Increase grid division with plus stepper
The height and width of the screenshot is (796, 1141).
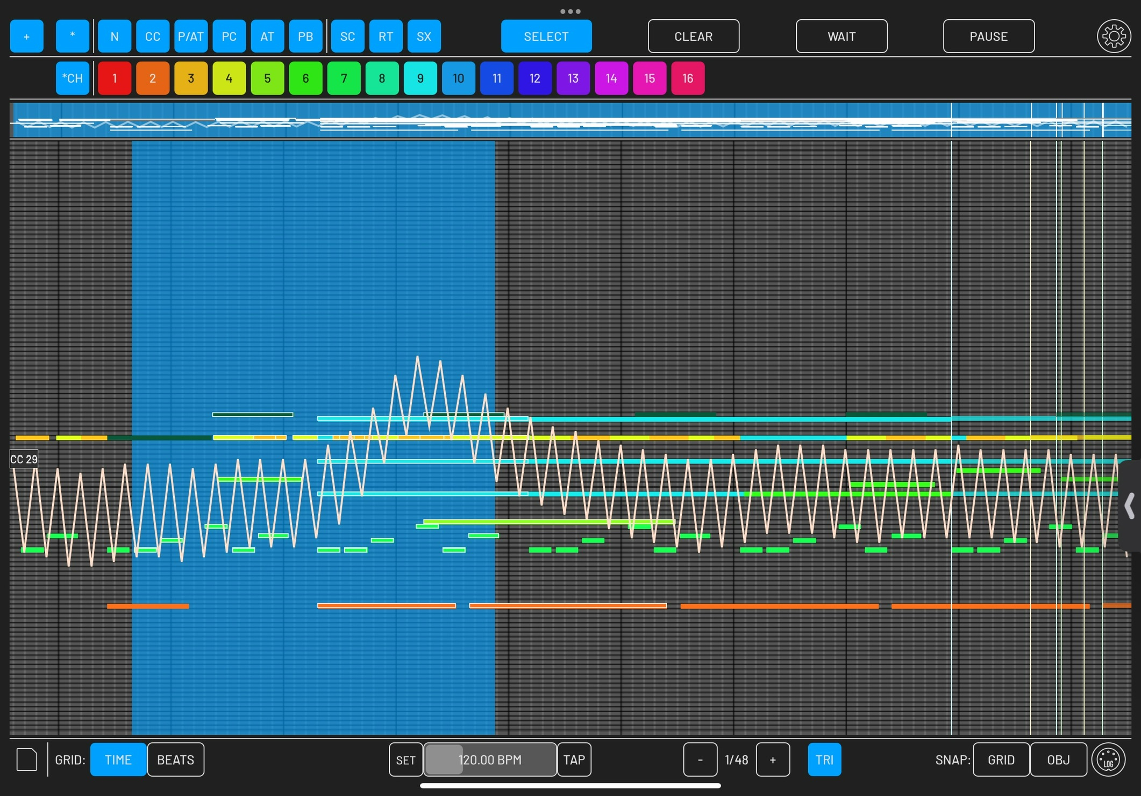coord(773,759)
